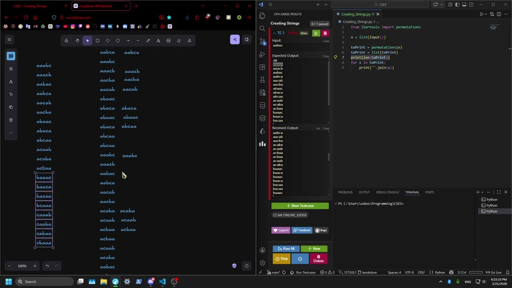Select the Insert image tool
The height and width of the screenshot is (288, 512).
(168, 40)
